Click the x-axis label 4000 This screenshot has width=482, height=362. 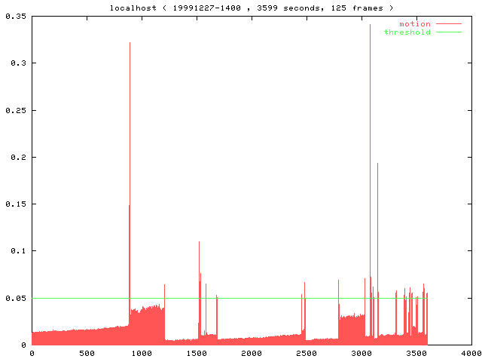[x=471, y=353]
